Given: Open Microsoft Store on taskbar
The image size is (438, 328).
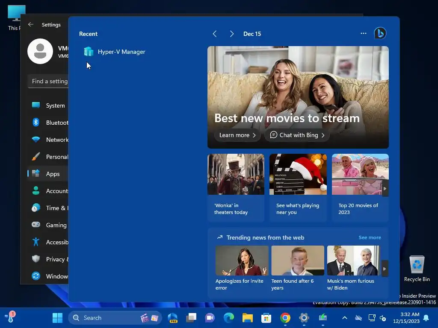Looking at the screenshot, I should [x=266, y=318].
